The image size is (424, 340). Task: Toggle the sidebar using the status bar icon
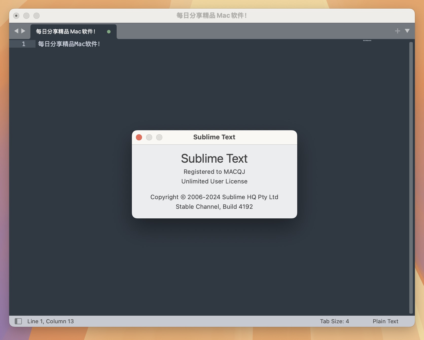click(x=18, y=321)
